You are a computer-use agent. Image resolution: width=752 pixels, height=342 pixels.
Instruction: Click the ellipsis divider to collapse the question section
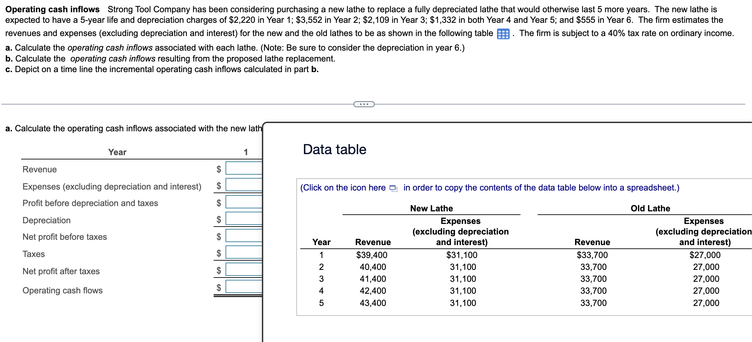(x=363, y=104)
